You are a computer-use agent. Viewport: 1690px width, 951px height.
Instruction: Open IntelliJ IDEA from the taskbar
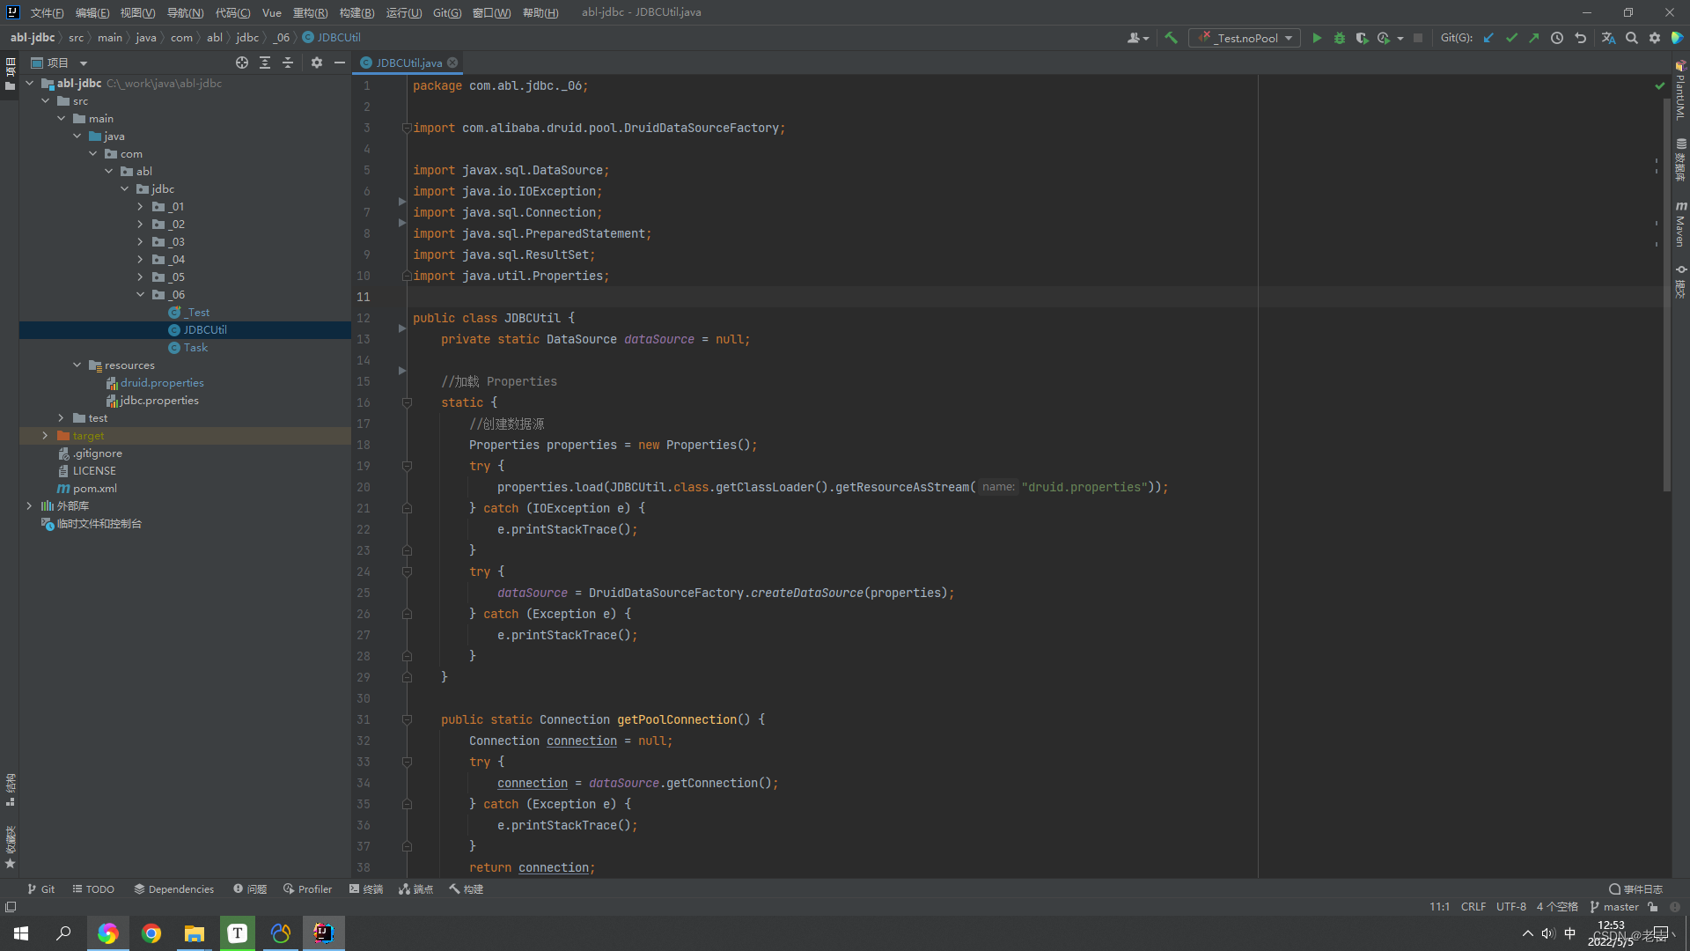coord(324,933)
